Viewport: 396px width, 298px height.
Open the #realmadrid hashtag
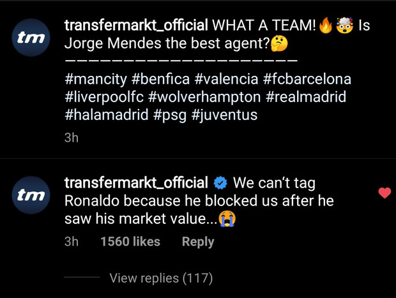click(x=305, y=98)
